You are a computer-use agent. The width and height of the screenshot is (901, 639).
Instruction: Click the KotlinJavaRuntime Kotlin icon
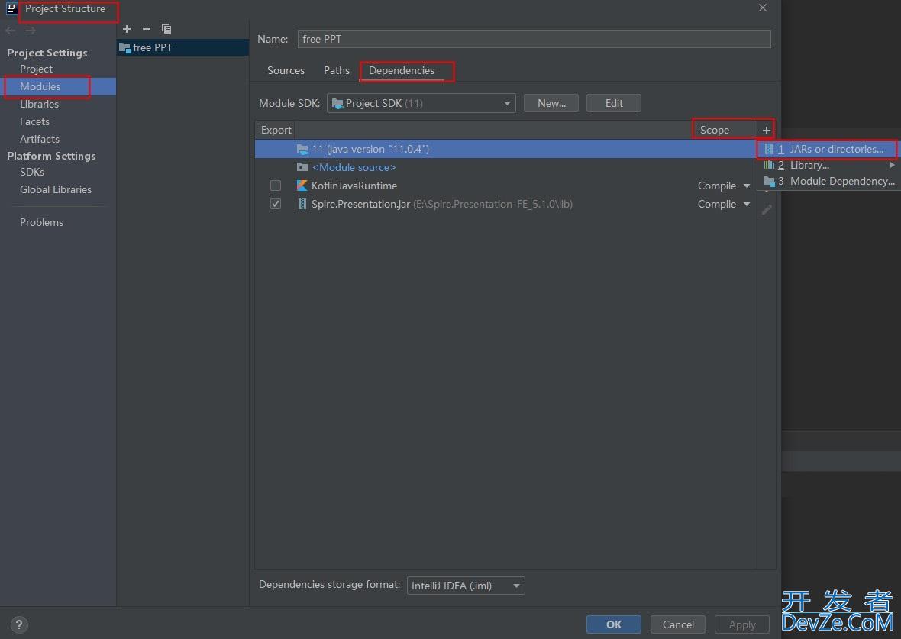(302, 186)
